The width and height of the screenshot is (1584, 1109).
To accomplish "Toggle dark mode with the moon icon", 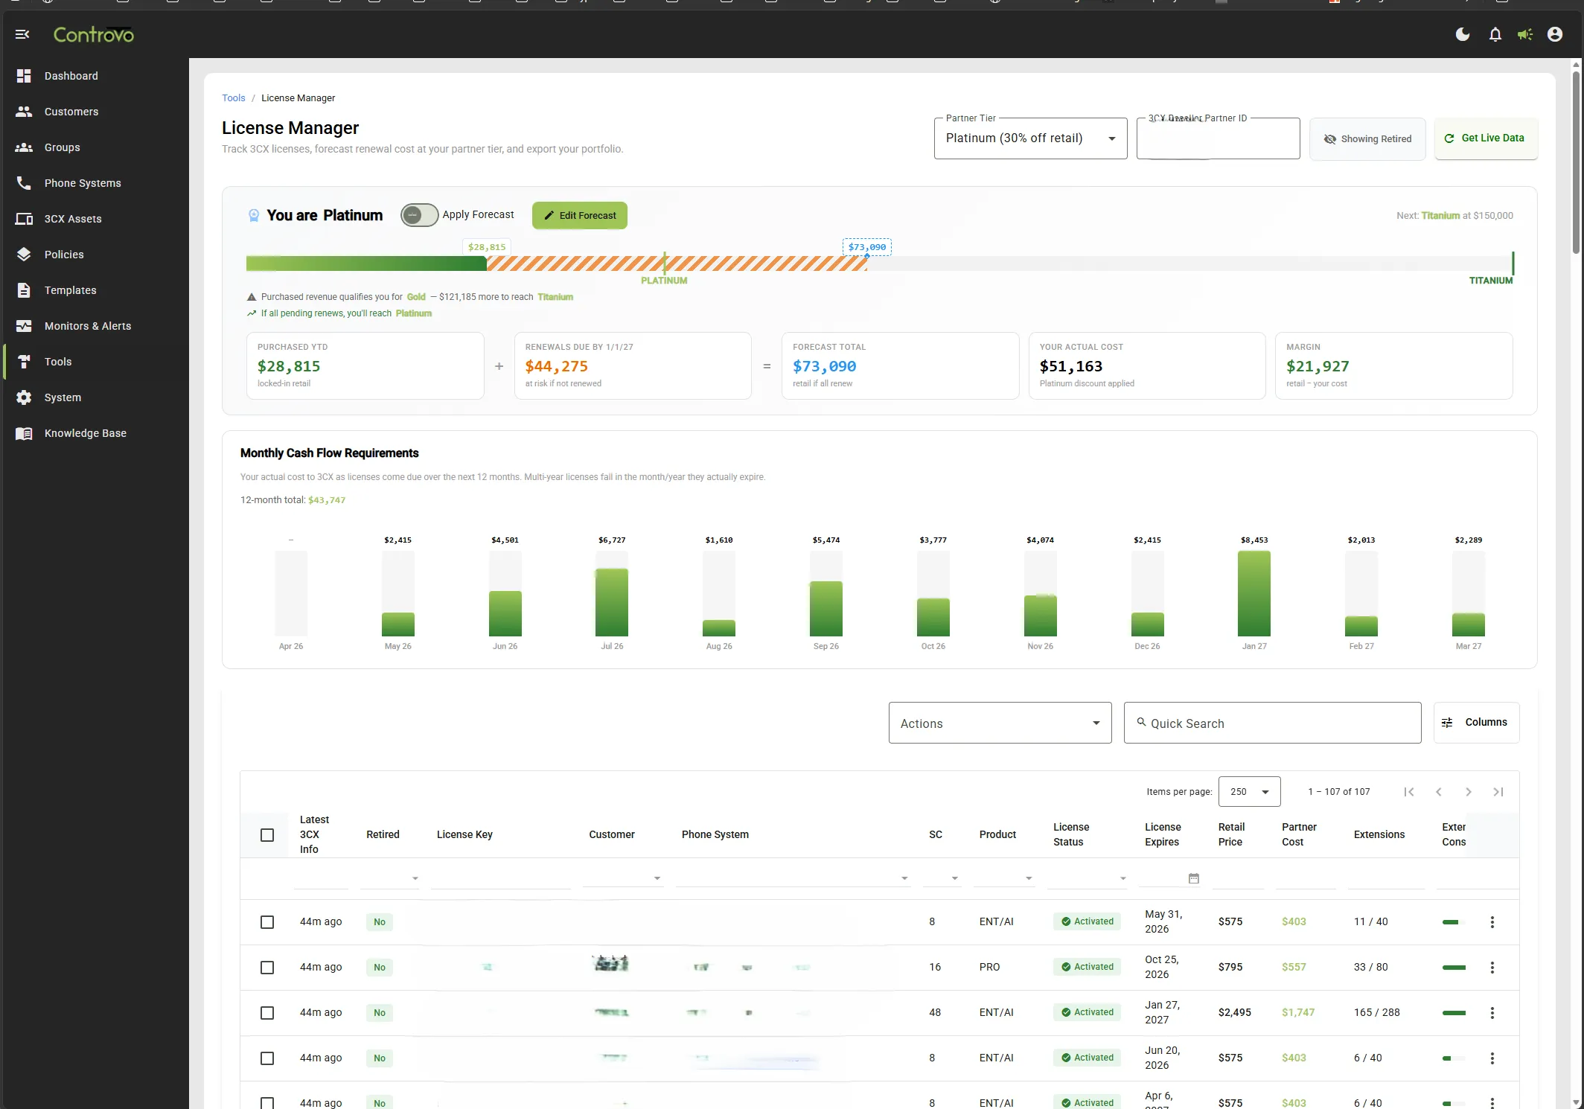I will 1461,34.
